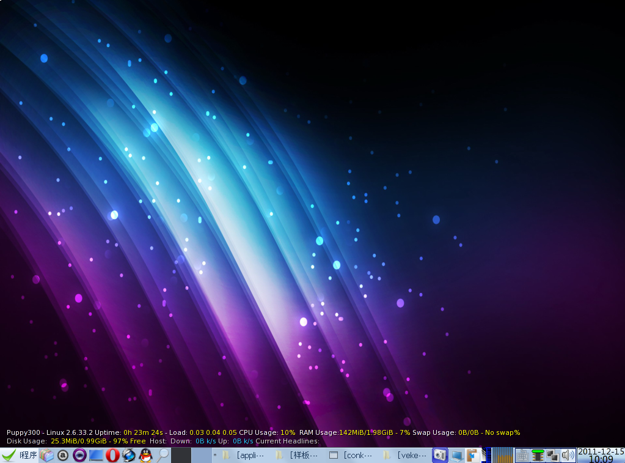This screenshot has width=625, height=463.
Task: Click the 'Puppy300 - Linux 2.6.33.2' conky text
Action: [x=50, y=432]
